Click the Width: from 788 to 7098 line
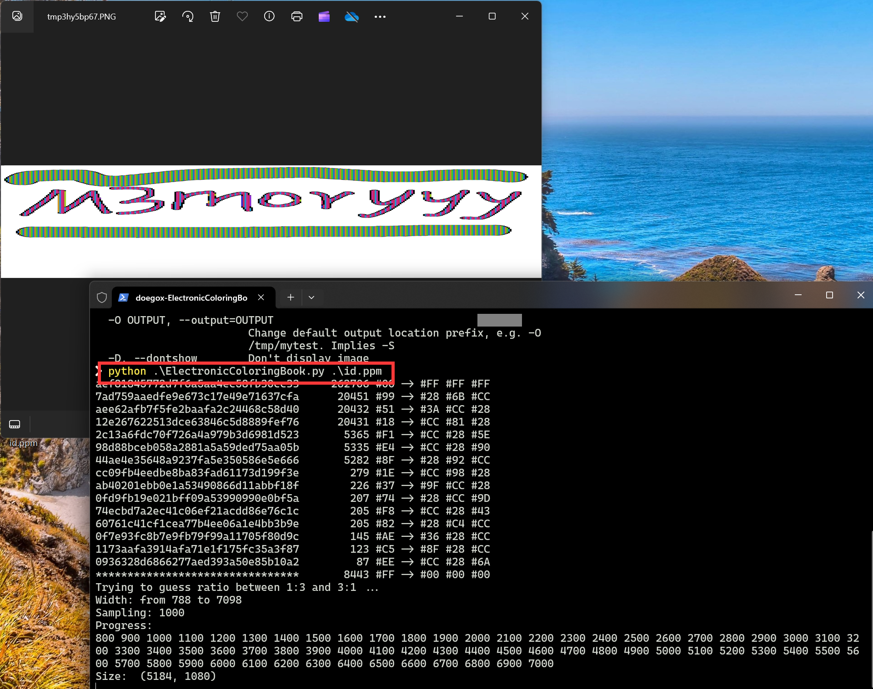 [x=169, y=600]
